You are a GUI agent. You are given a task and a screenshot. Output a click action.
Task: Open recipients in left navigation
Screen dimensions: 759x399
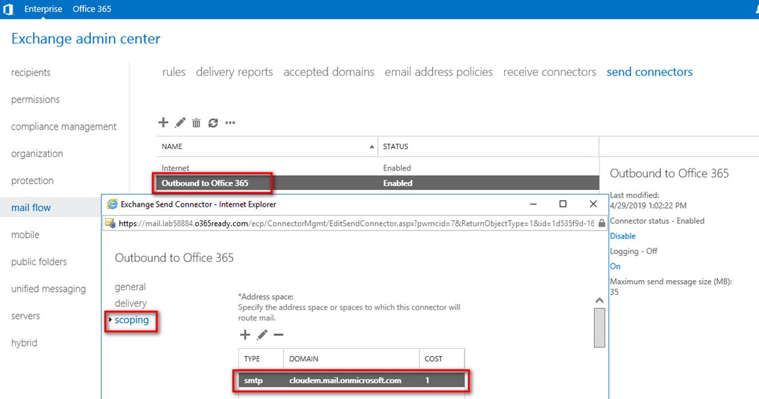tap(31, 72)
